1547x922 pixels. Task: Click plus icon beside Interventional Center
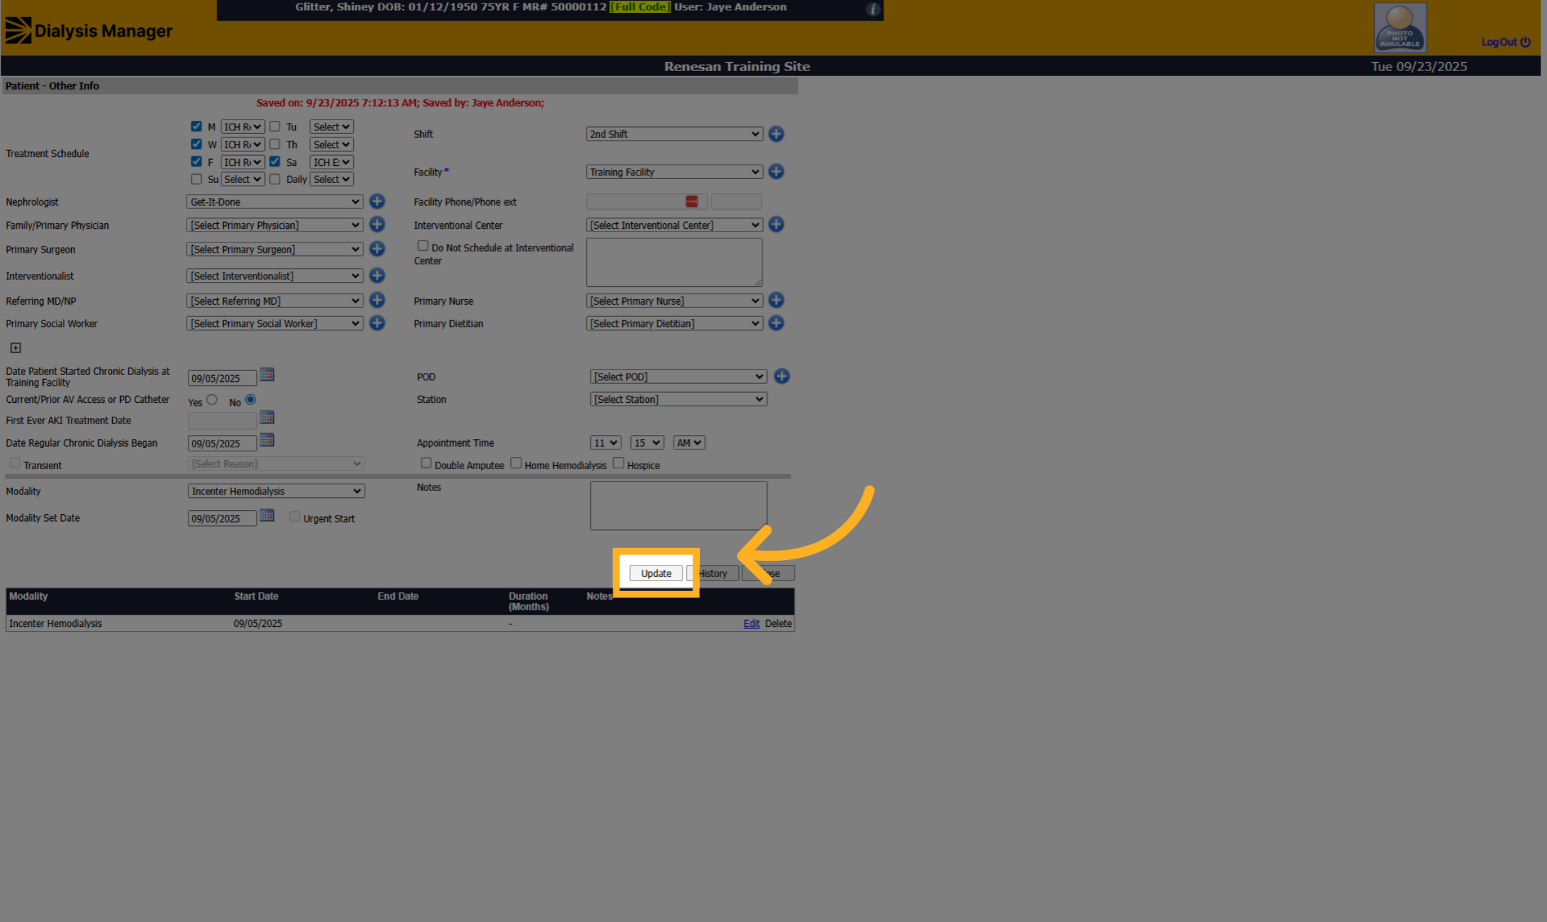776,225
